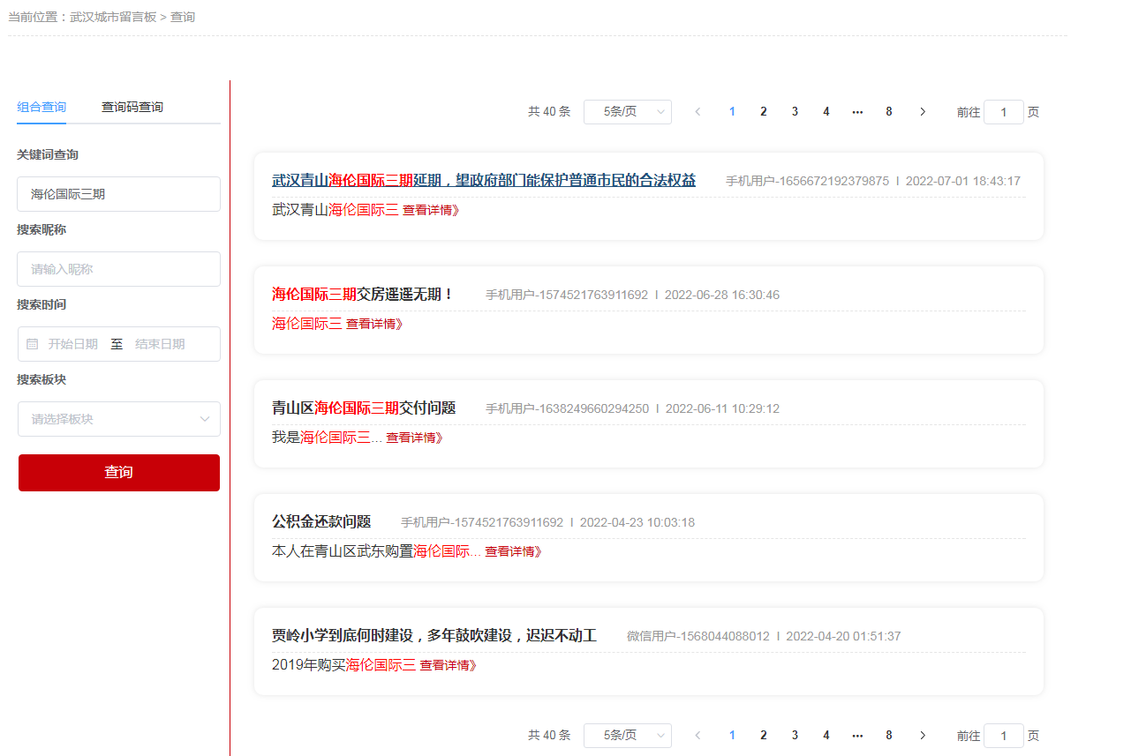Click 查看详情 under 公积金还款问题 post

pyautogui.click(x=513, y=551)
